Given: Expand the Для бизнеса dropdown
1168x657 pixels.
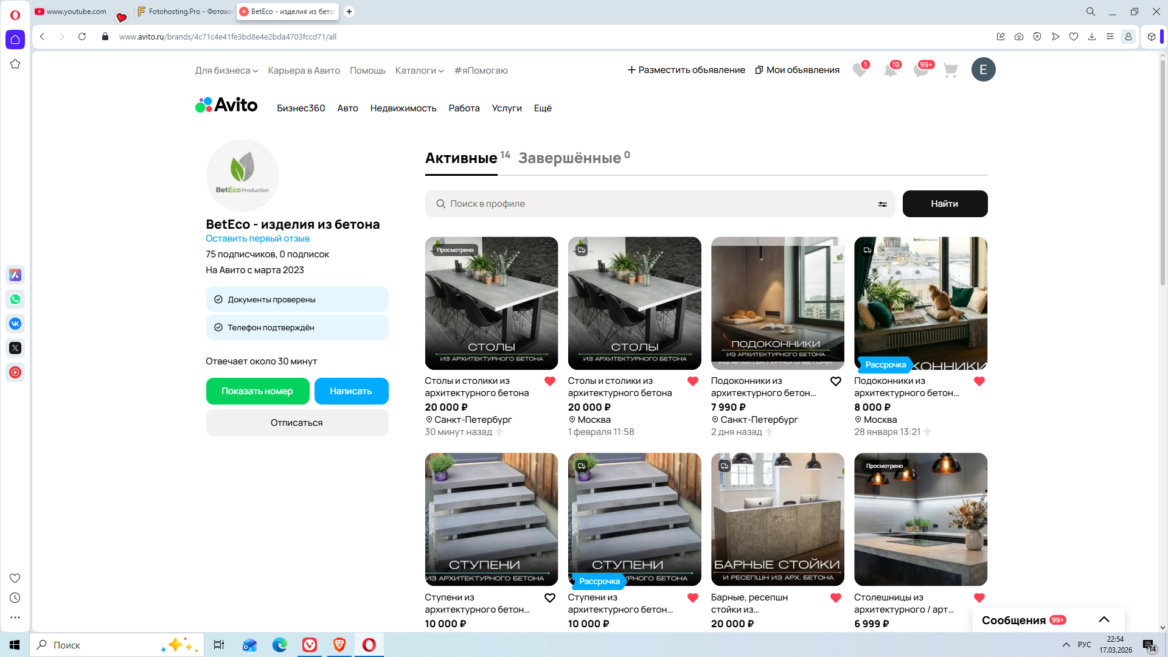Looking at the screenshot, I should point(226,71).
